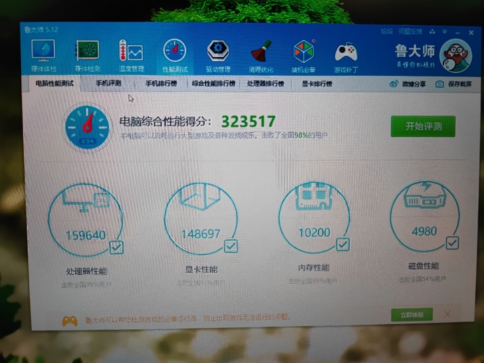The image size is (484, 363).
Task: Click the 处理器性能 label
Action: [x=86, y=271]
